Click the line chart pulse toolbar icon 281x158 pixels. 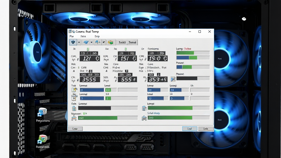[98, 42]
